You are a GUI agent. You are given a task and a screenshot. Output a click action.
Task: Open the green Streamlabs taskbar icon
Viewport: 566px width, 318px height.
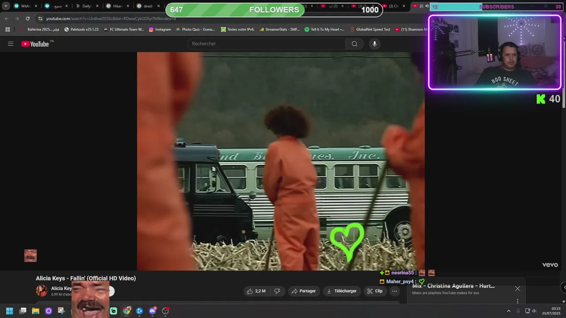114,311
